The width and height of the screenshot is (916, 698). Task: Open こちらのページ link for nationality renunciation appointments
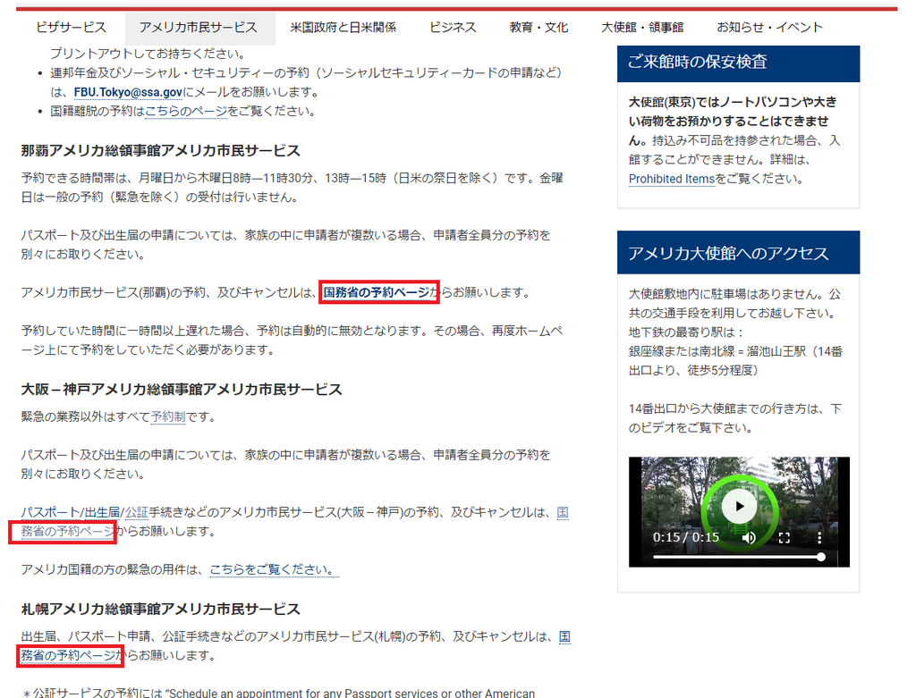coord(185,111)
